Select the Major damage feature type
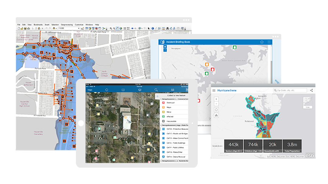Viewport: 328px width, 184px height. (174, 107)
